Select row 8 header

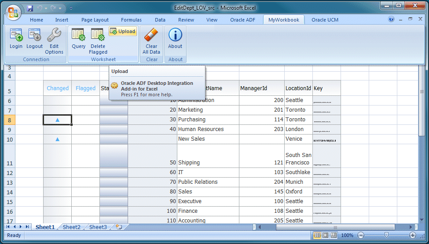(10, 120)
